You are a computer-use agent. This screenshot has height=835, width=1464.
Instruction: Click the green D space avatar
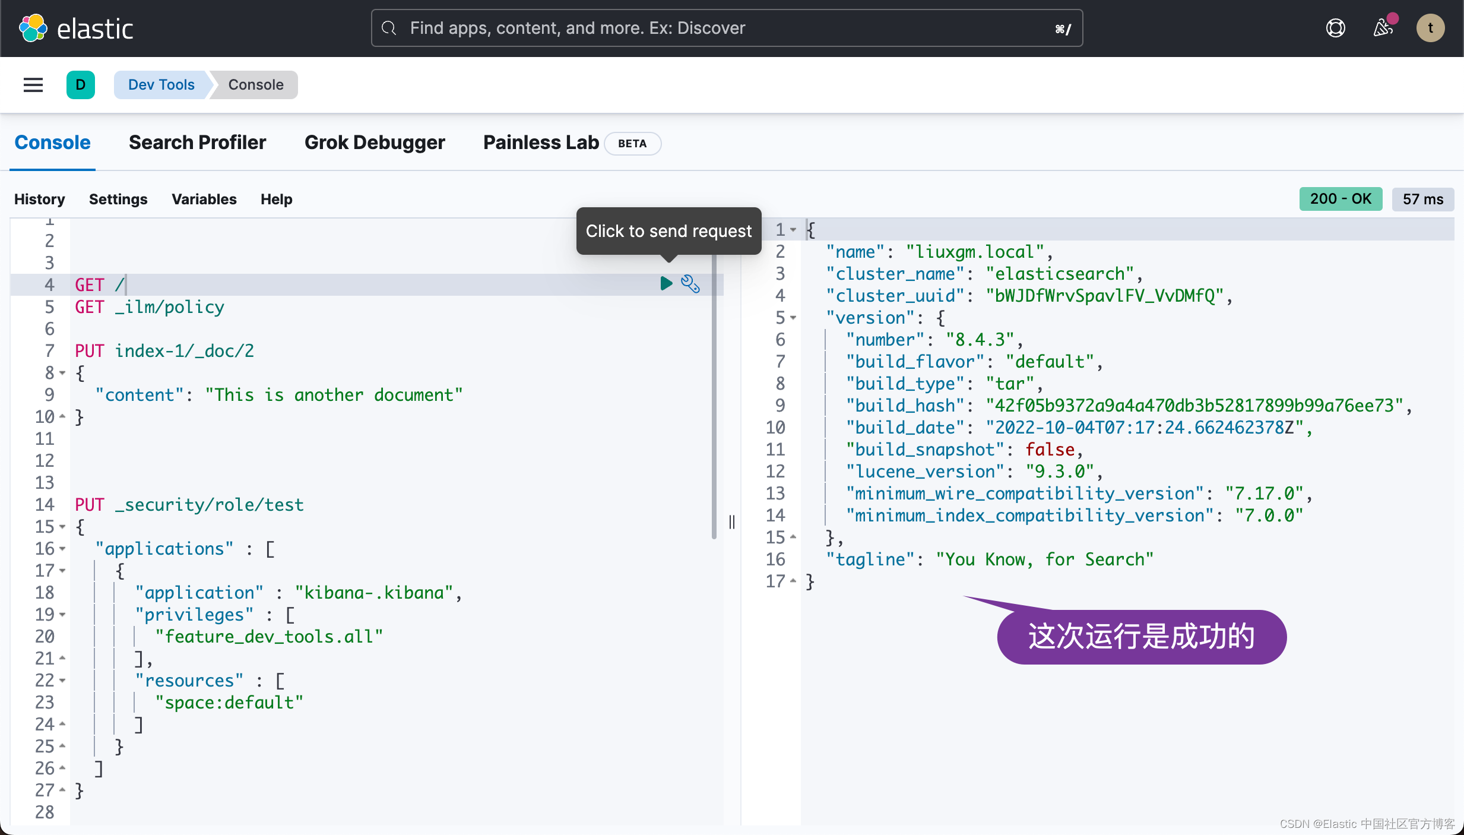(81, 85)
